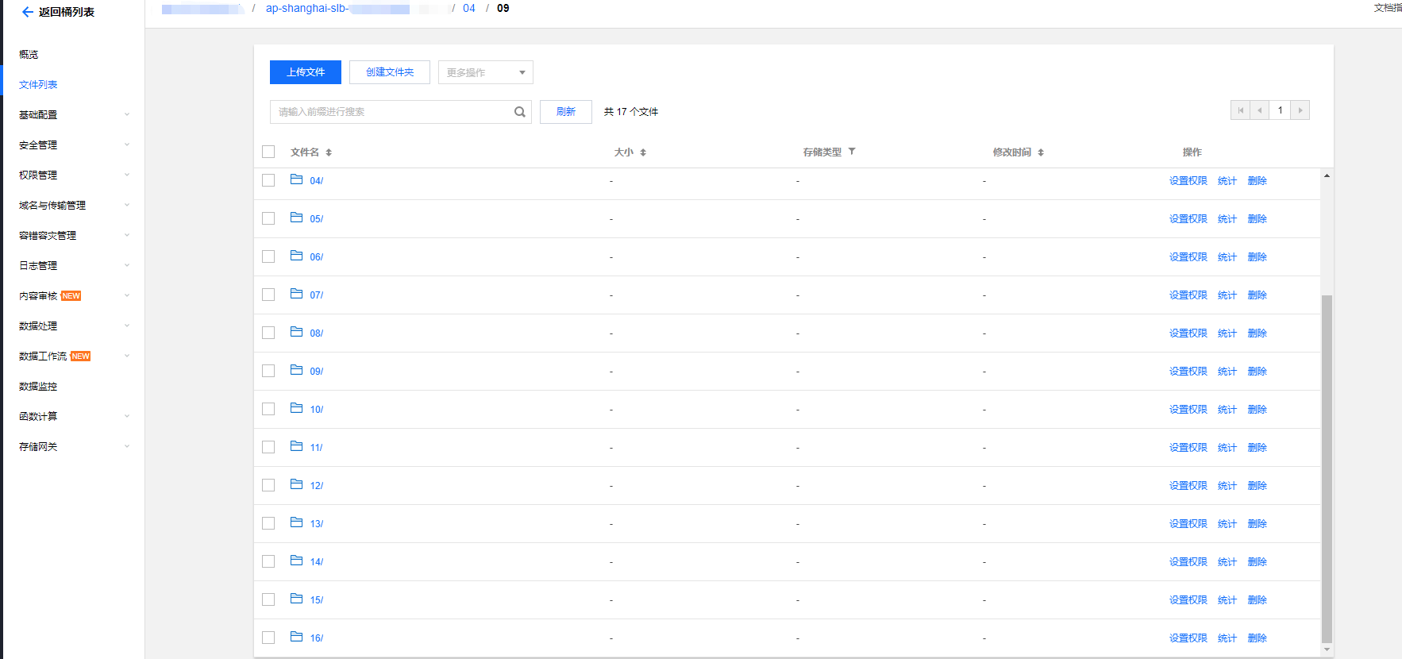The height and width of the screenshot is (659, 1402).
Task: Open 函数计算 in sidebar
Action: tap(38, 417)
